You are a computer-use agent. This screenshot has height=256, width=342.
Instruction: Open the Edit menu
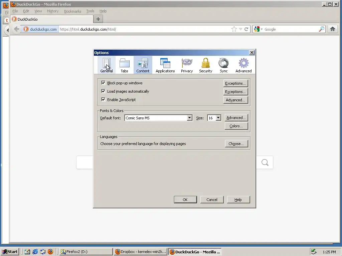point(26,11)
